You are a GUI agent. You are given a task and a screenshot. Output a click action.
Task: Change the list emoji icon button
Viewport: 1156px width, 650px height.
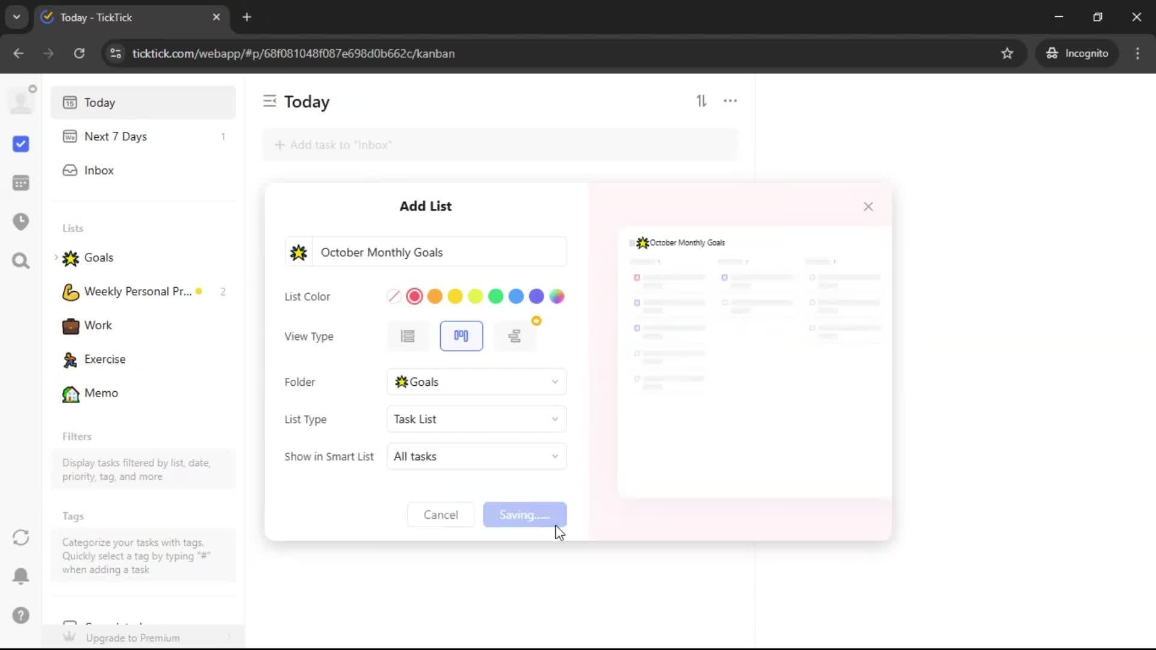pyautogui.click(x=299, y=252)
